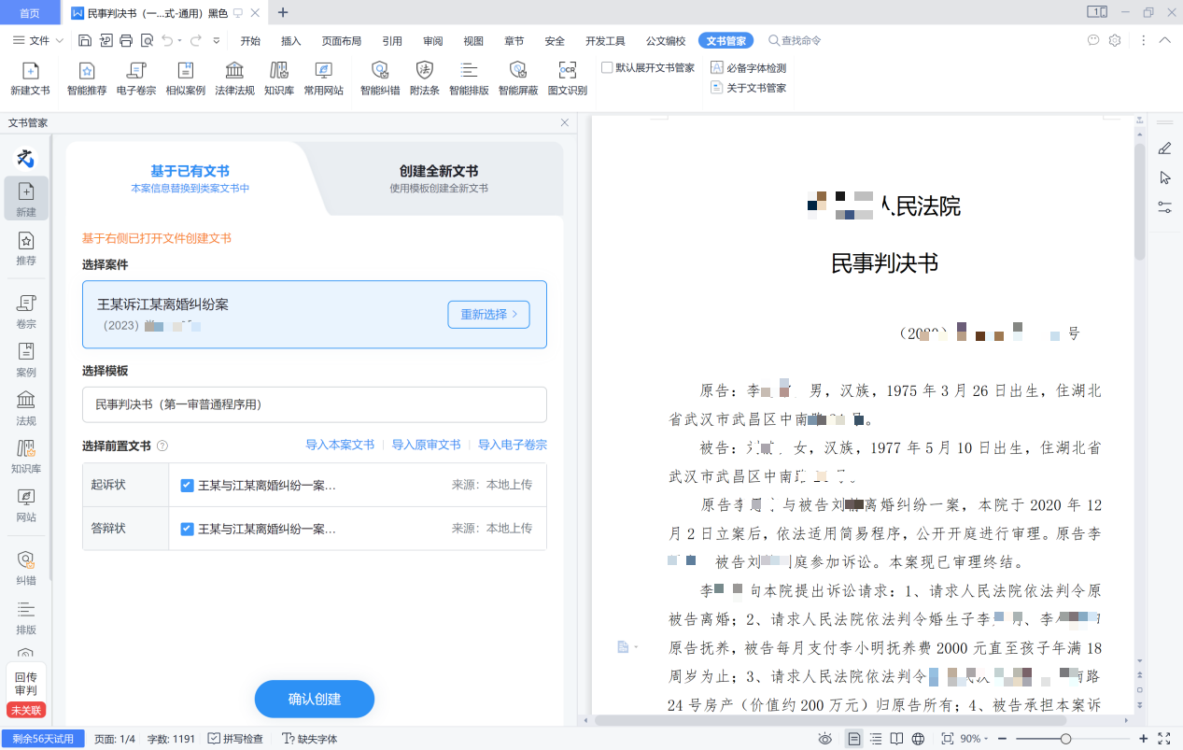The image size is (1183, 750).
Task: Open 知识库 in the left sidebar
Action: click(26, 456)
